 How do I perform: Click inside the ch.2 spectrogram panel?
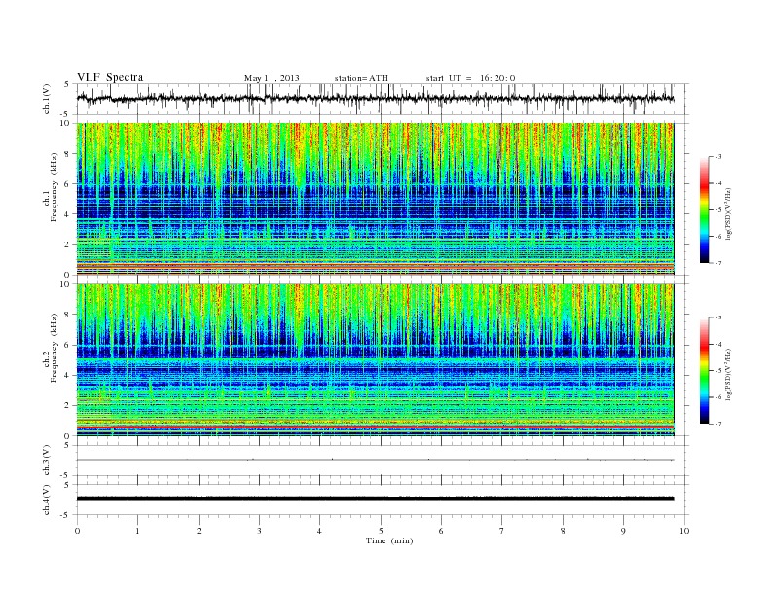click(x=375, y=360)
